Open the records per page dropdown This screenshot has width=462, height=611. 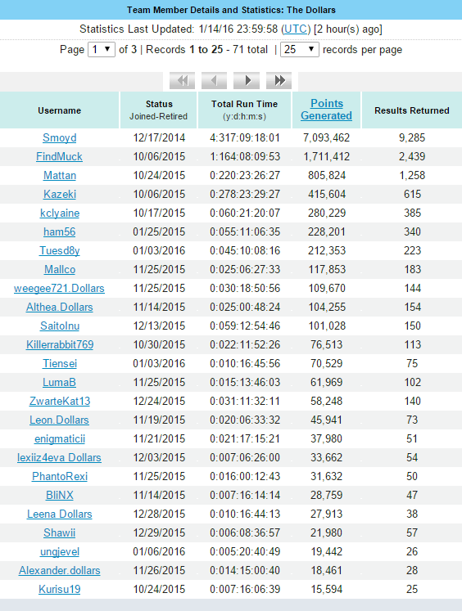click(300, 50)
